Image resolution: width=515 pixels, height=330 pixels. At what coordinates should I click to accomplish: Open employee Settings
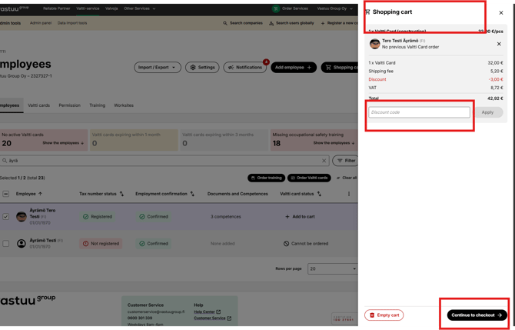(x=202, y=68)
